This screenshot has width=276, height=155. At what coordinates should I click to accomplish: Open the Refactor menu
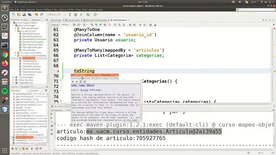pos(49,10)
